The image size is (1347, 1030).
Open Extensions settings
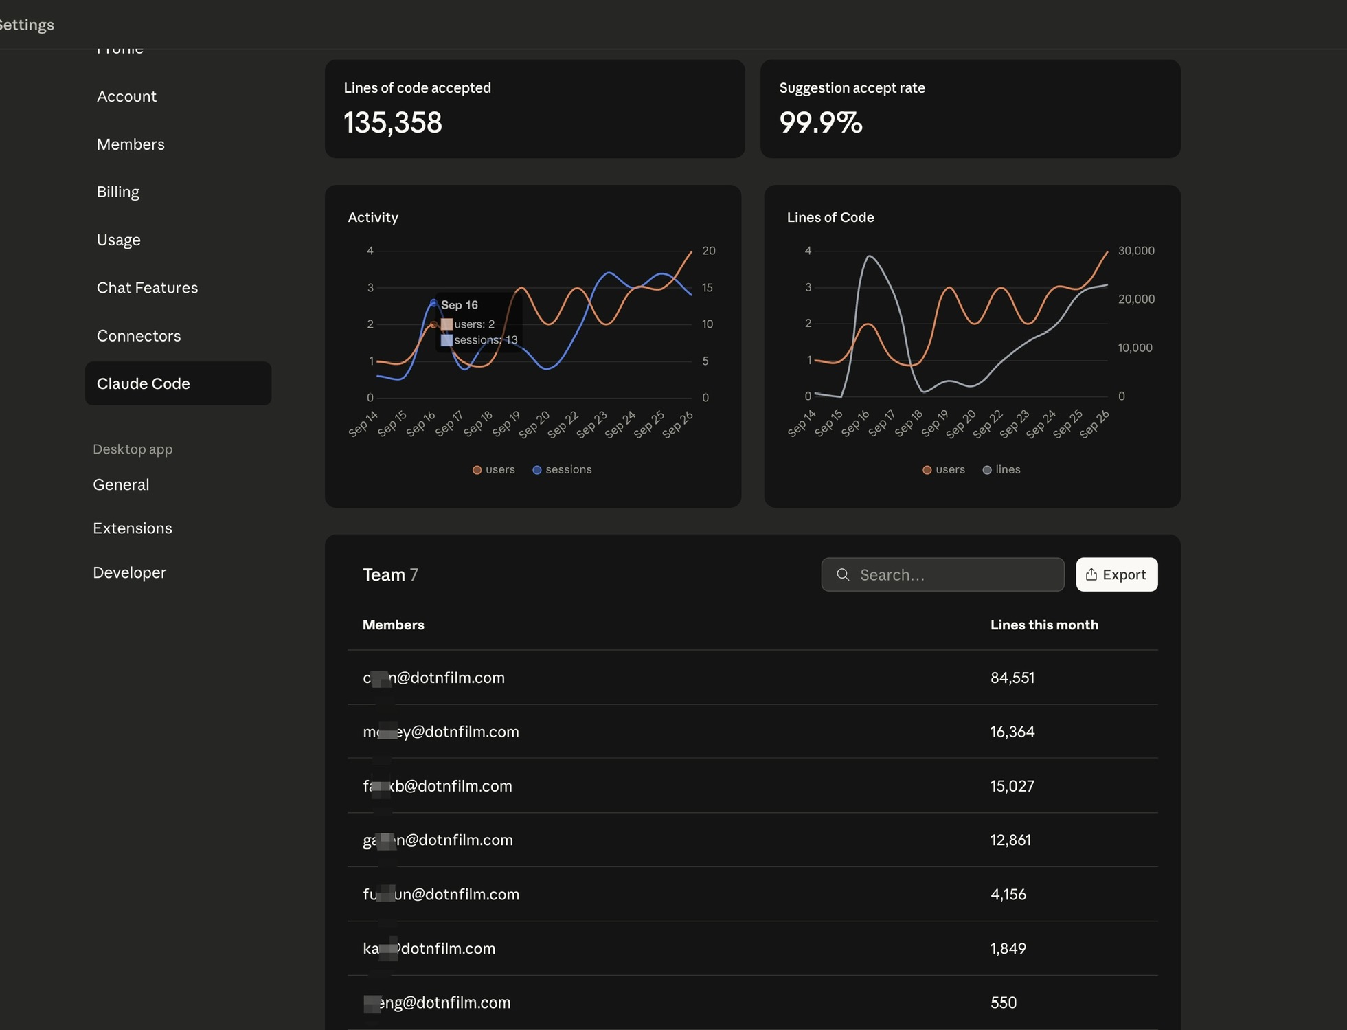tap(133, 528)
